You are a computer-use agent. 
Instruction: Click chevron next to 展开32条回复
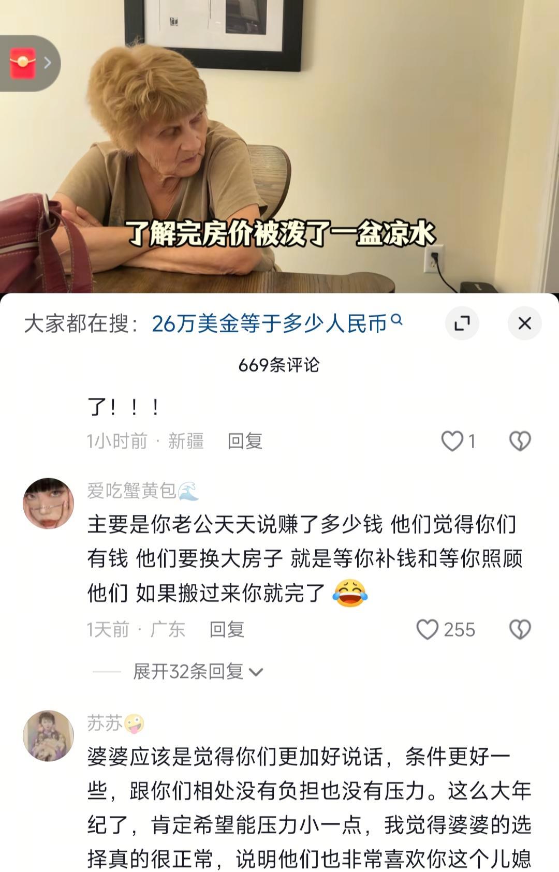pos(256,672)
